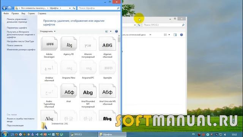This screenshot has width=243, height=137.
Task: Open Языки и службы текстового ввода link
Action: click(21, 120)
